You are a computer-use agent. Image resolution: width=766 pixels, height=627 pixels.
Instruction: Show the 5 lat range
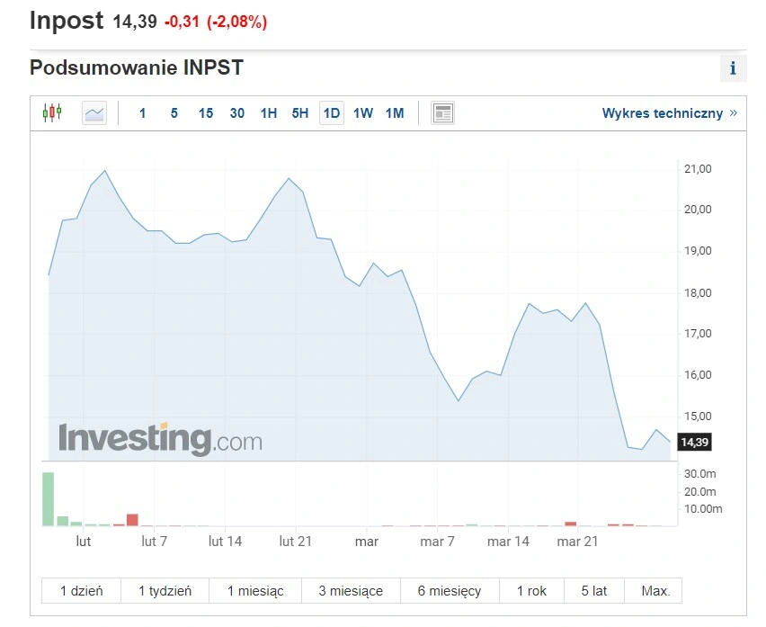pos(594,590)
